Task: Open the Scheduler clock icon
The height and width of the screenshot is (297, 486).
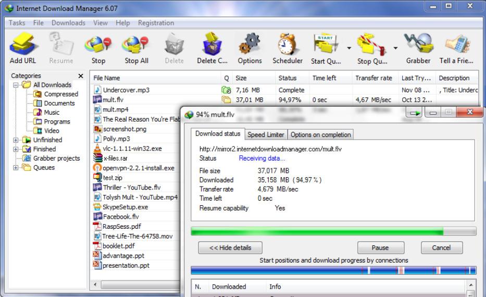Action: point(287,45)
